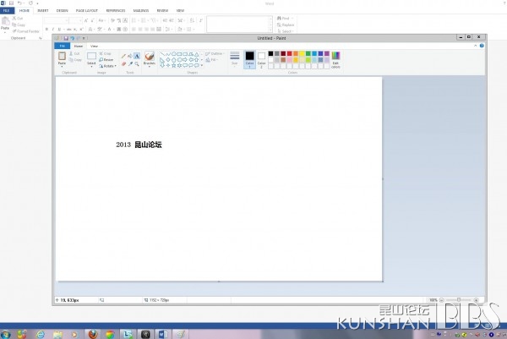Click Copy in Paint's Clipboard group
Viewport: 507px width, 339px height.
tap(75, 60)
